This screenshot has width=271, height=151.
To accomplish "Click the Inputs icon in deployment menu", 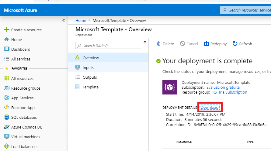I will [x=77, y=67].
